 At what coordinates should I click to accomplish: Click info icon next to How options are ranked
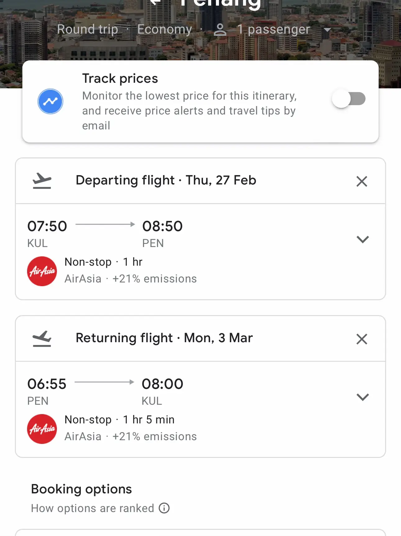164,508
